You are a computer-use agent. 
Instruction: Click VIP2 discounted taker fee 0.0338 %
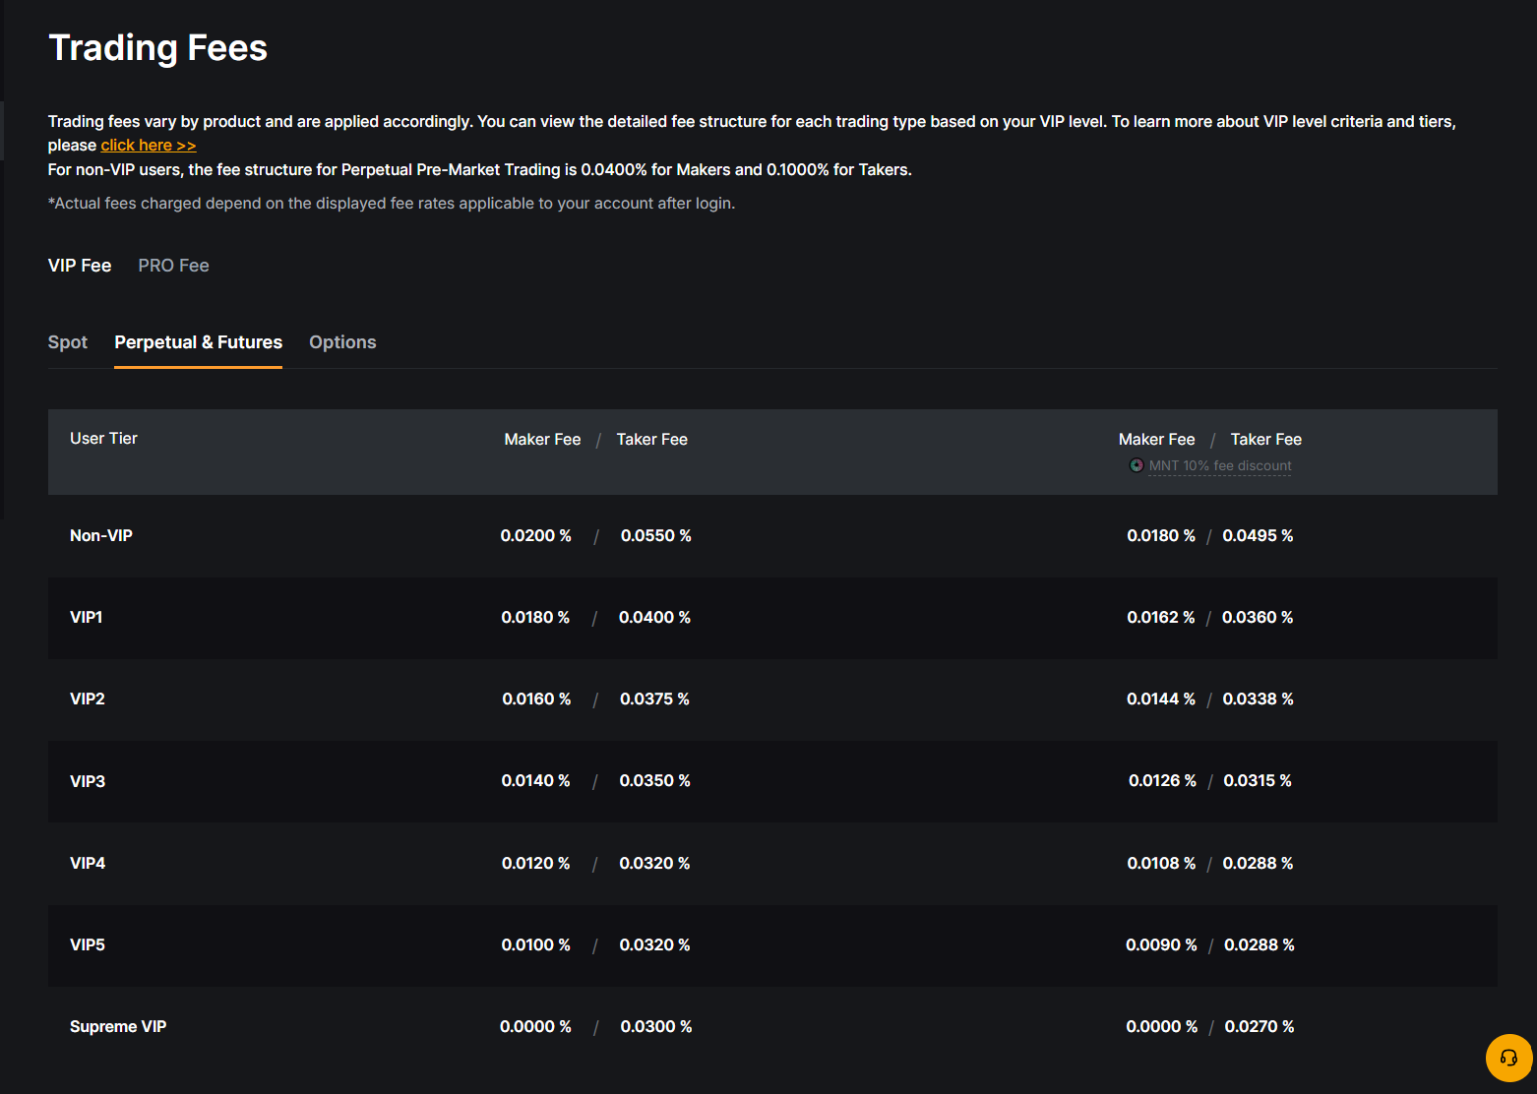(x=1258, y=699)
